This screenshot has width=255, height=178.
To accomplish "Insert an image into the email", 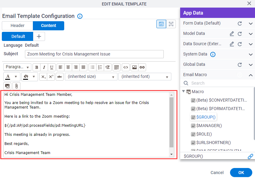I will tap(134, 67).
